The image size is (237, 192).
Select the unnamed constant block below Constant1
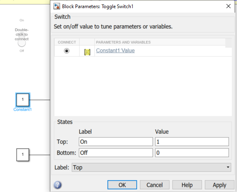pos(23,155)
